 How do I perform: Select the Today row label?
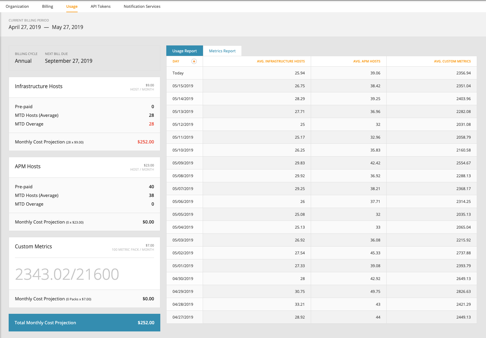point(178,73)
